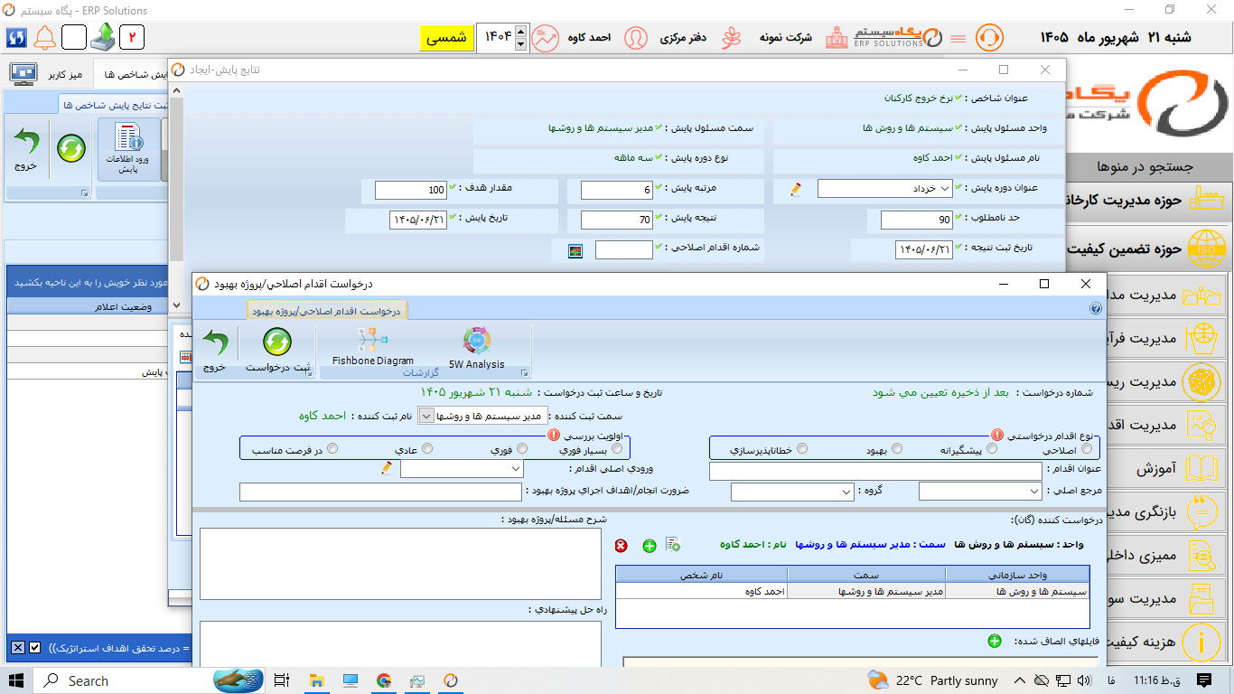Screen dimensions: 1234x694
Task: Open the 5W Analysis report
Action: click(476, 349)
